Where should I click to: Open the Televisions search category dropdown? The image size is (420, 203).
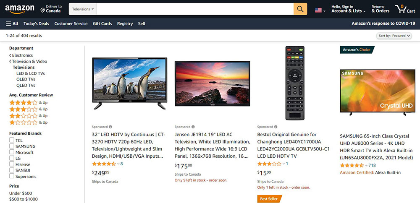[x=83, y=9]
